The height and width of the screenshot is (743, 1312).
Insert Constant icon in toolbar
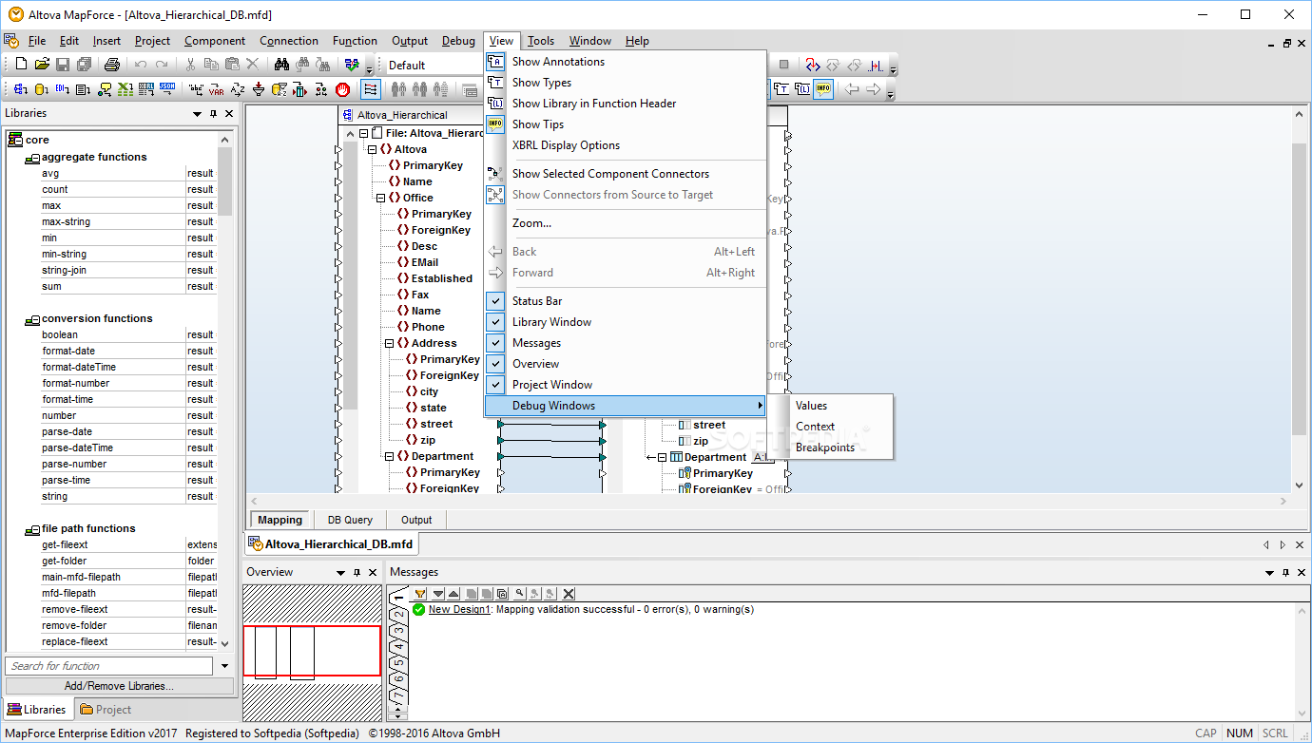196,89
